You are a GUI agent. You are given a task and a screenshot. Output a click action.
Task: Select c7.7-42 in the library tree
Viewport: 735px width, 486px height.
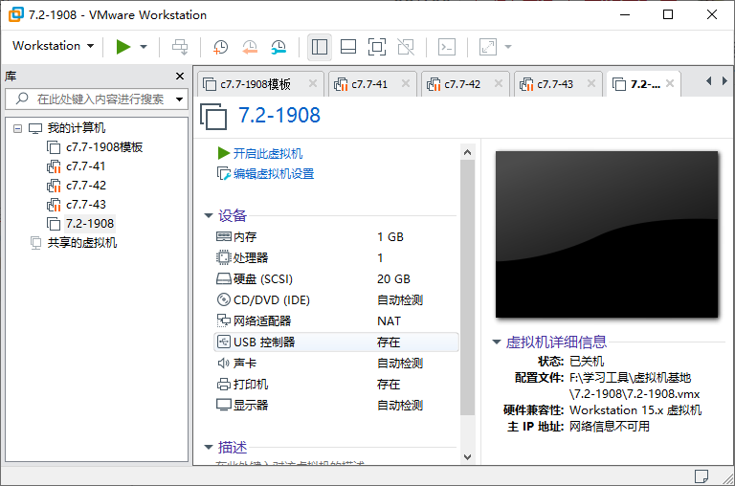point(86,186)
